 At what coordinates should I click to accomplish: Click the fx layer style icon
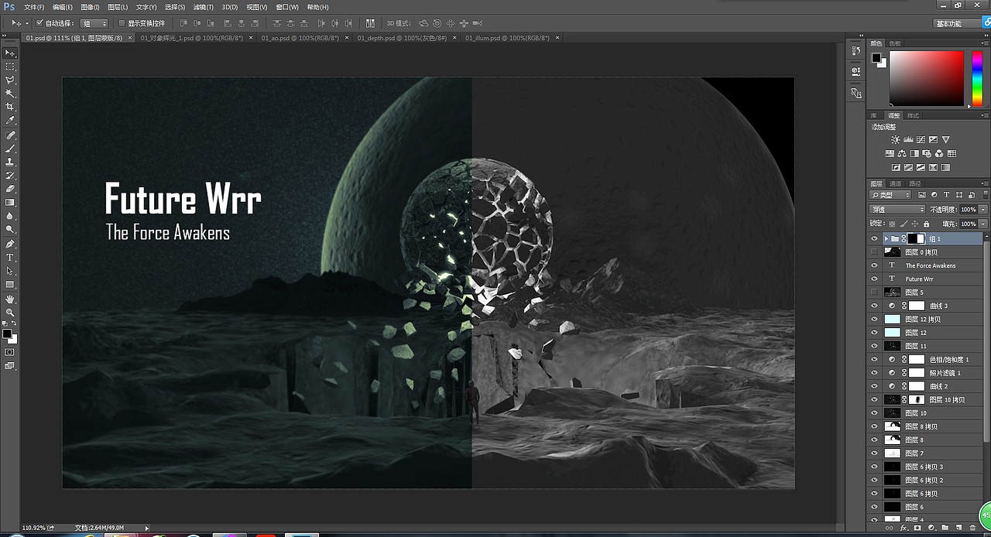(903, 527)
